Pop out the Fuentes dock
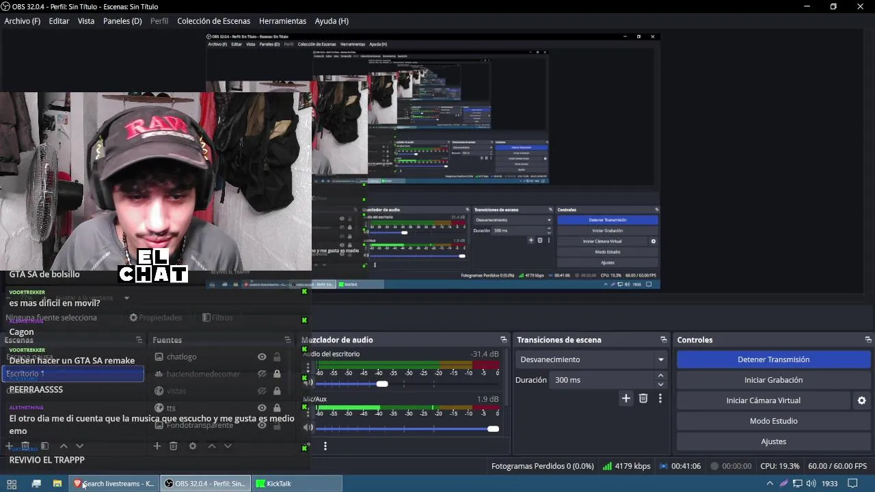 click(x=288, y=340)
